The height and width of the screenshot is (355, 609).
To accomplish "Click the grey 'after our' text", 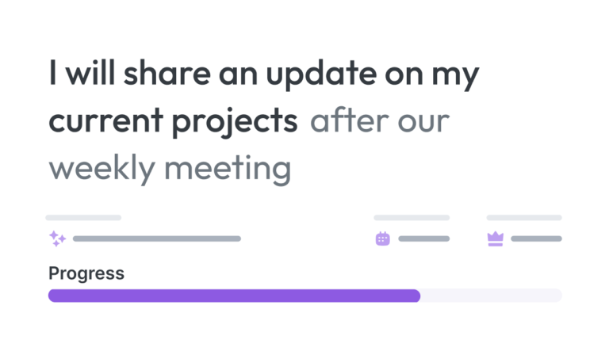I will 380,121.
